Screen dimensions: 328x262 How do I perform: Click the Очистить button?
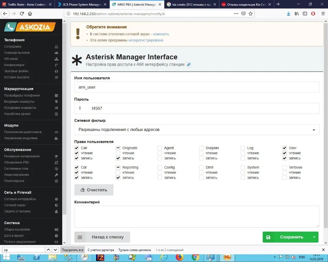(94, 190)
